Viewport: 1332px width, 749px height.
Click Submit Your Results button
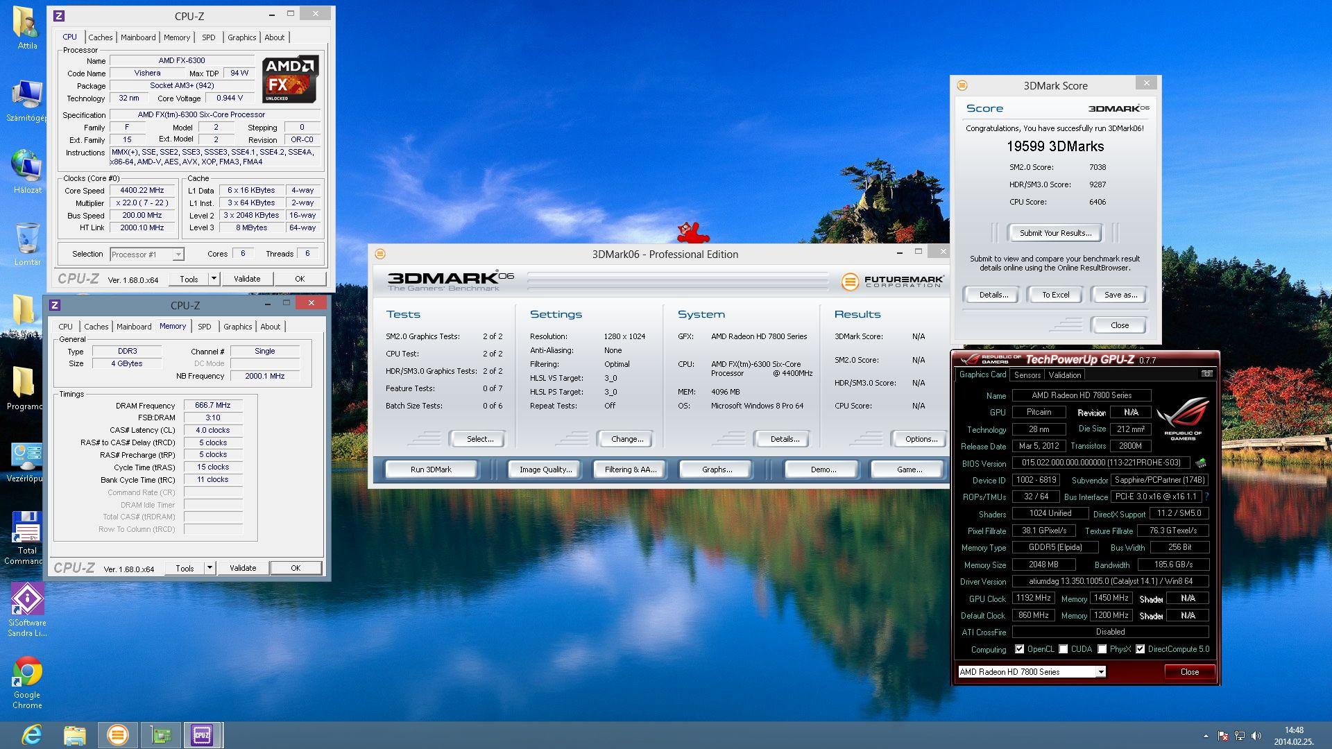point(1055,233)
